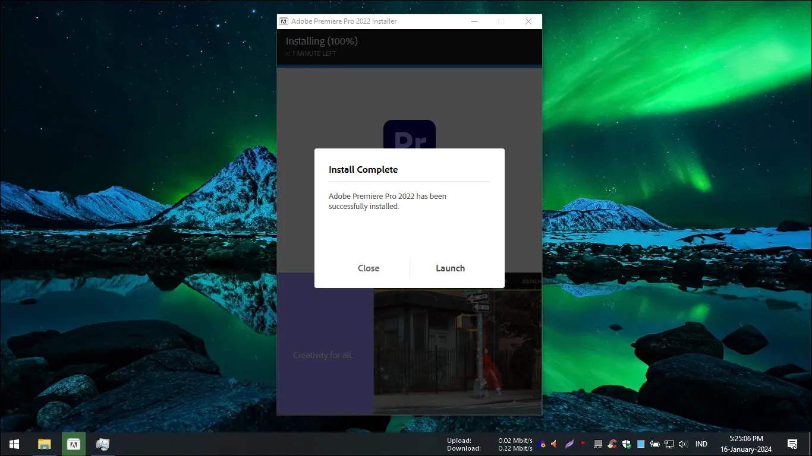Open CCleaner from the system tray

(612, 444)
